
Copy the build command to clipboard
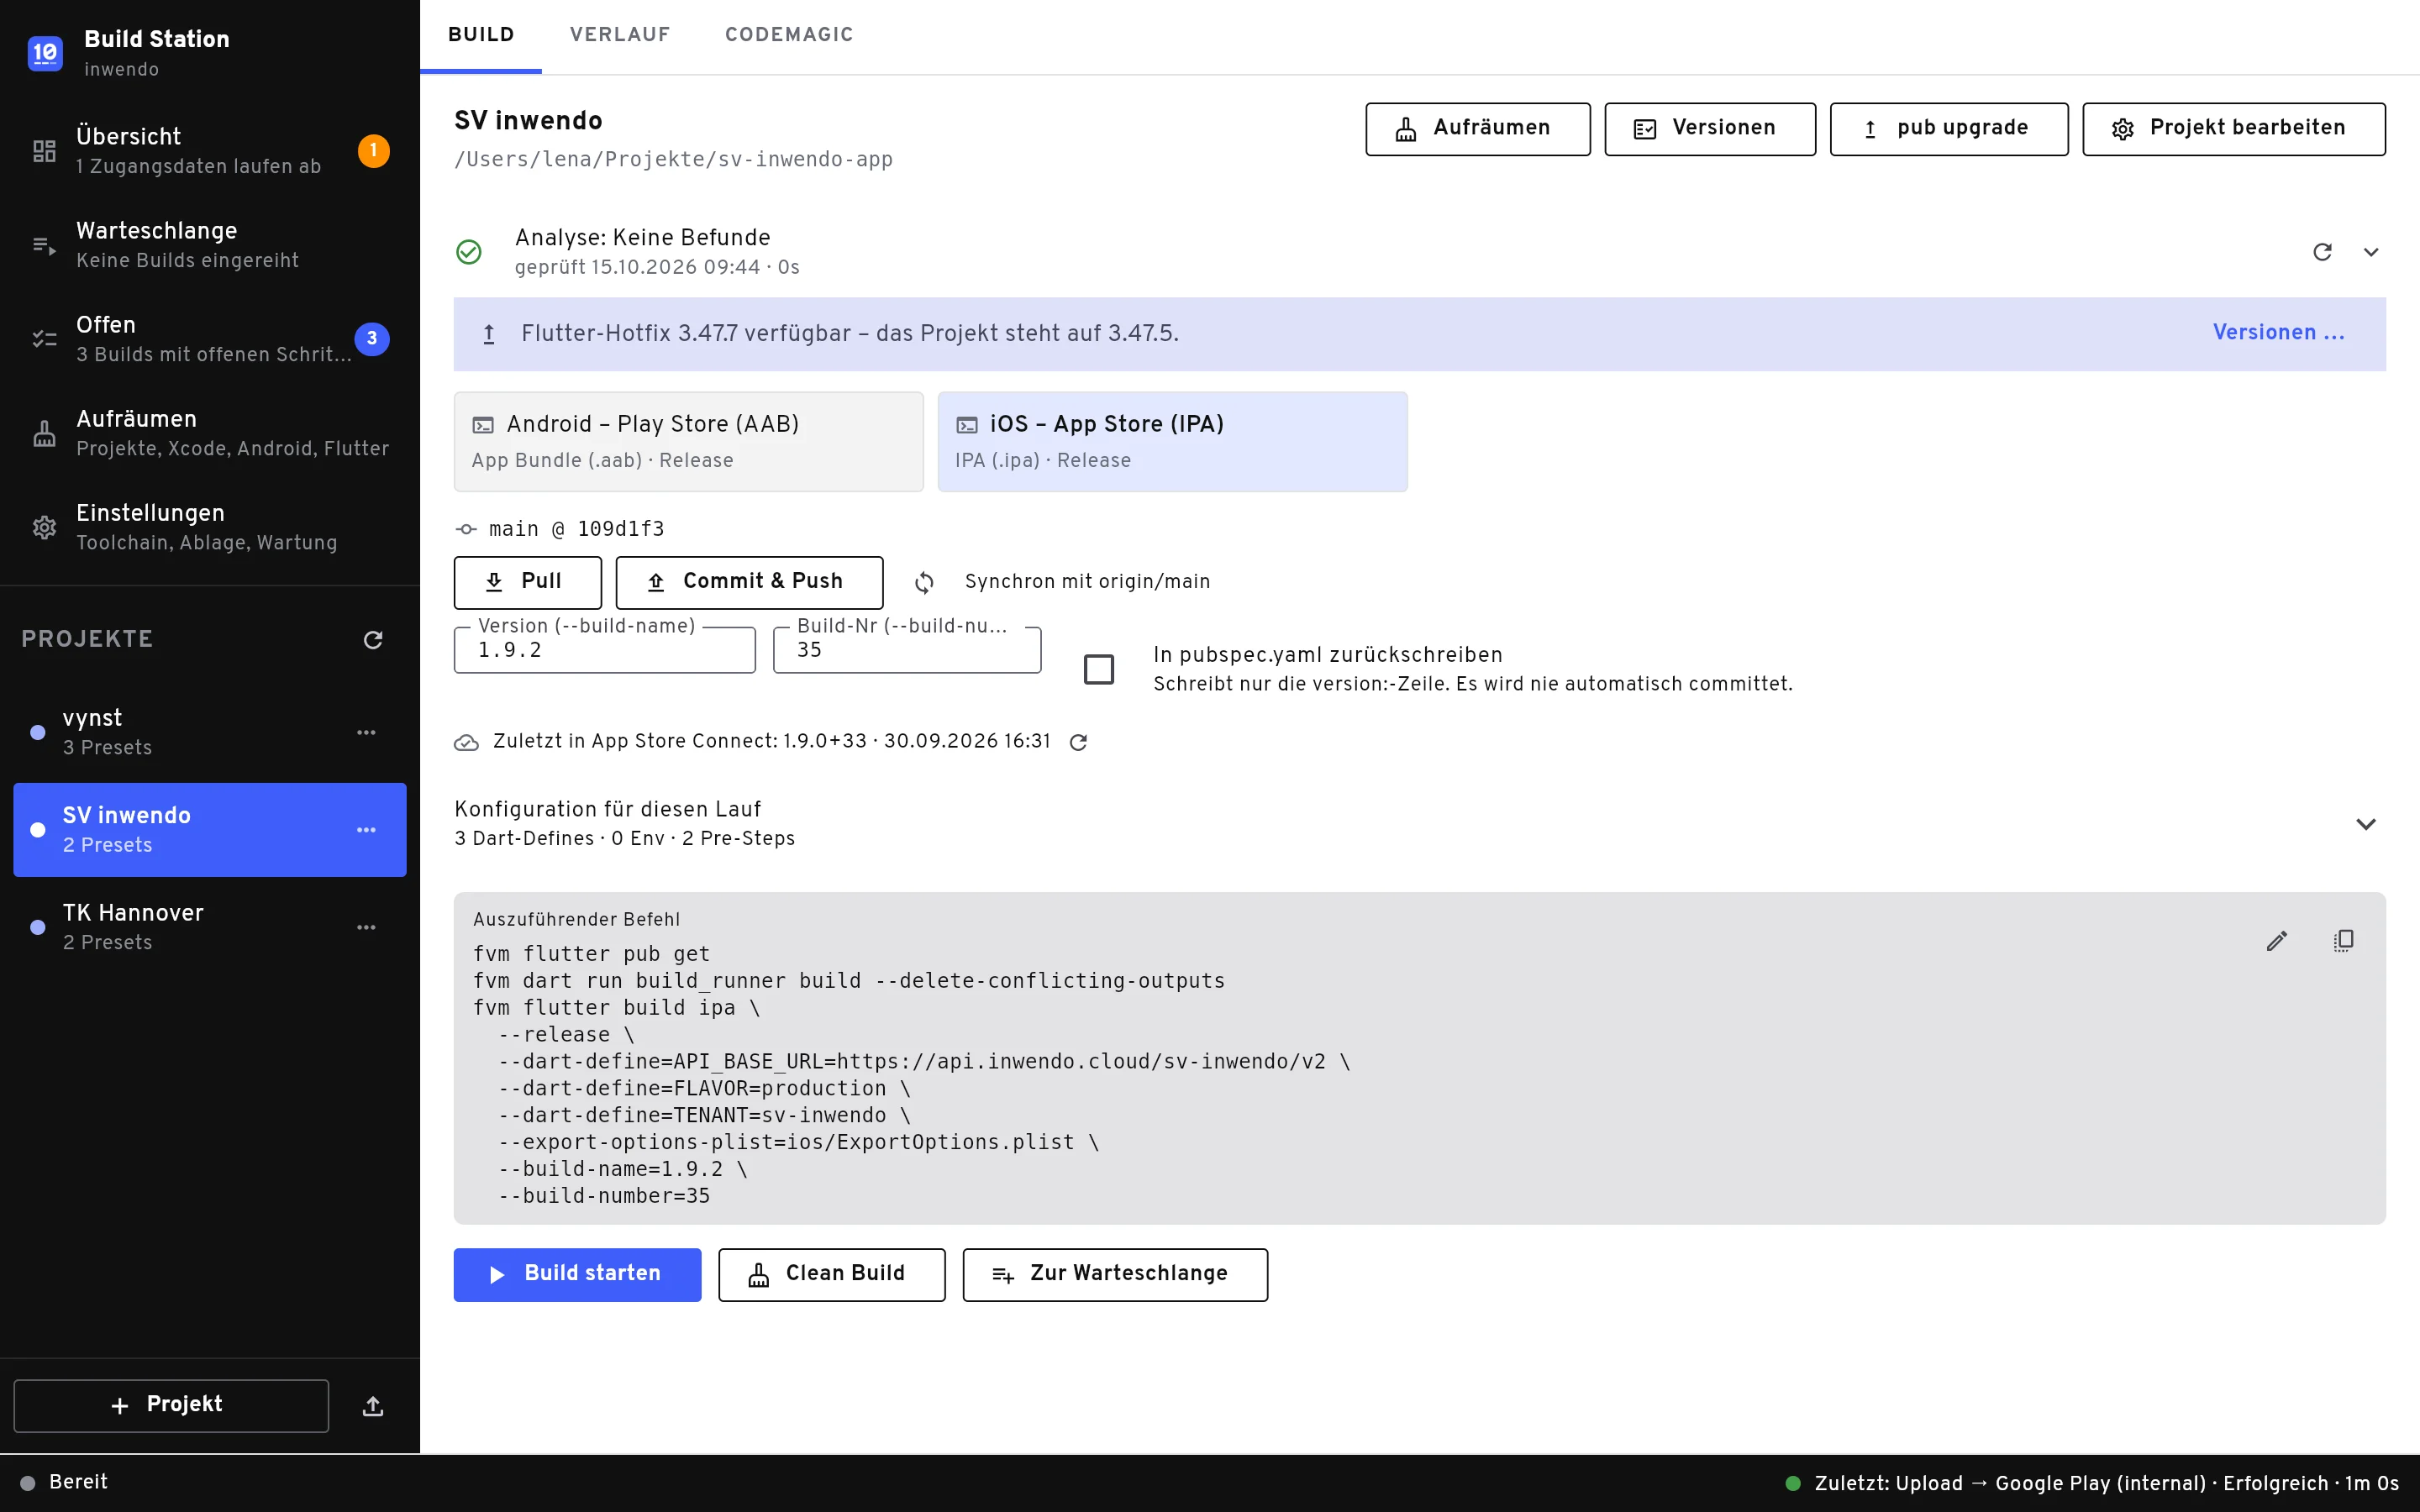click(2344, 941)
